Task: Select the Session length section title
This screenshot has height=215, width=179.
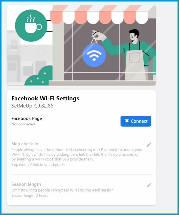Action: point(26,184)
